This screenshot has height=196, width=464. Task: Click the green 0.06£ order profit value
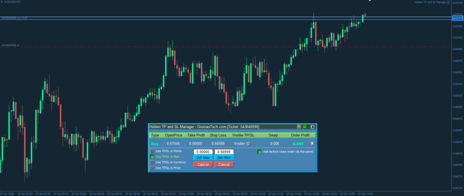coord(298,144)
